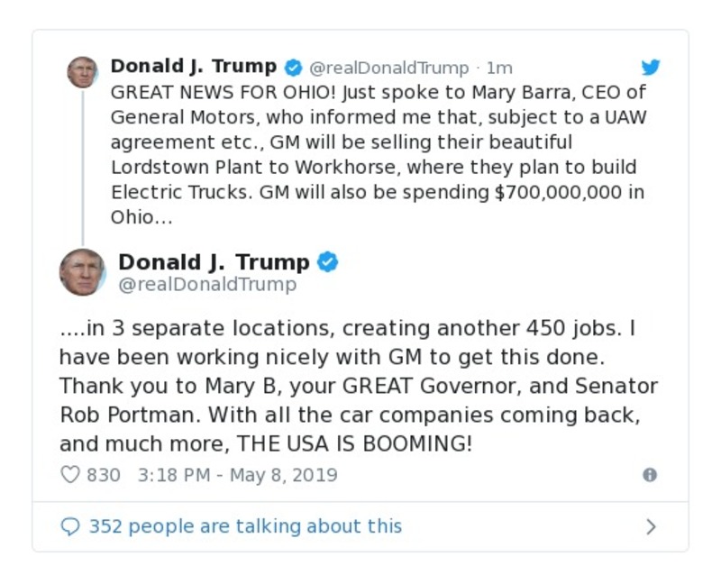Click the Twitter bird logo
The width and height of the screenshot is (721, 584).
pyautogui.click(x=651, y=67)
